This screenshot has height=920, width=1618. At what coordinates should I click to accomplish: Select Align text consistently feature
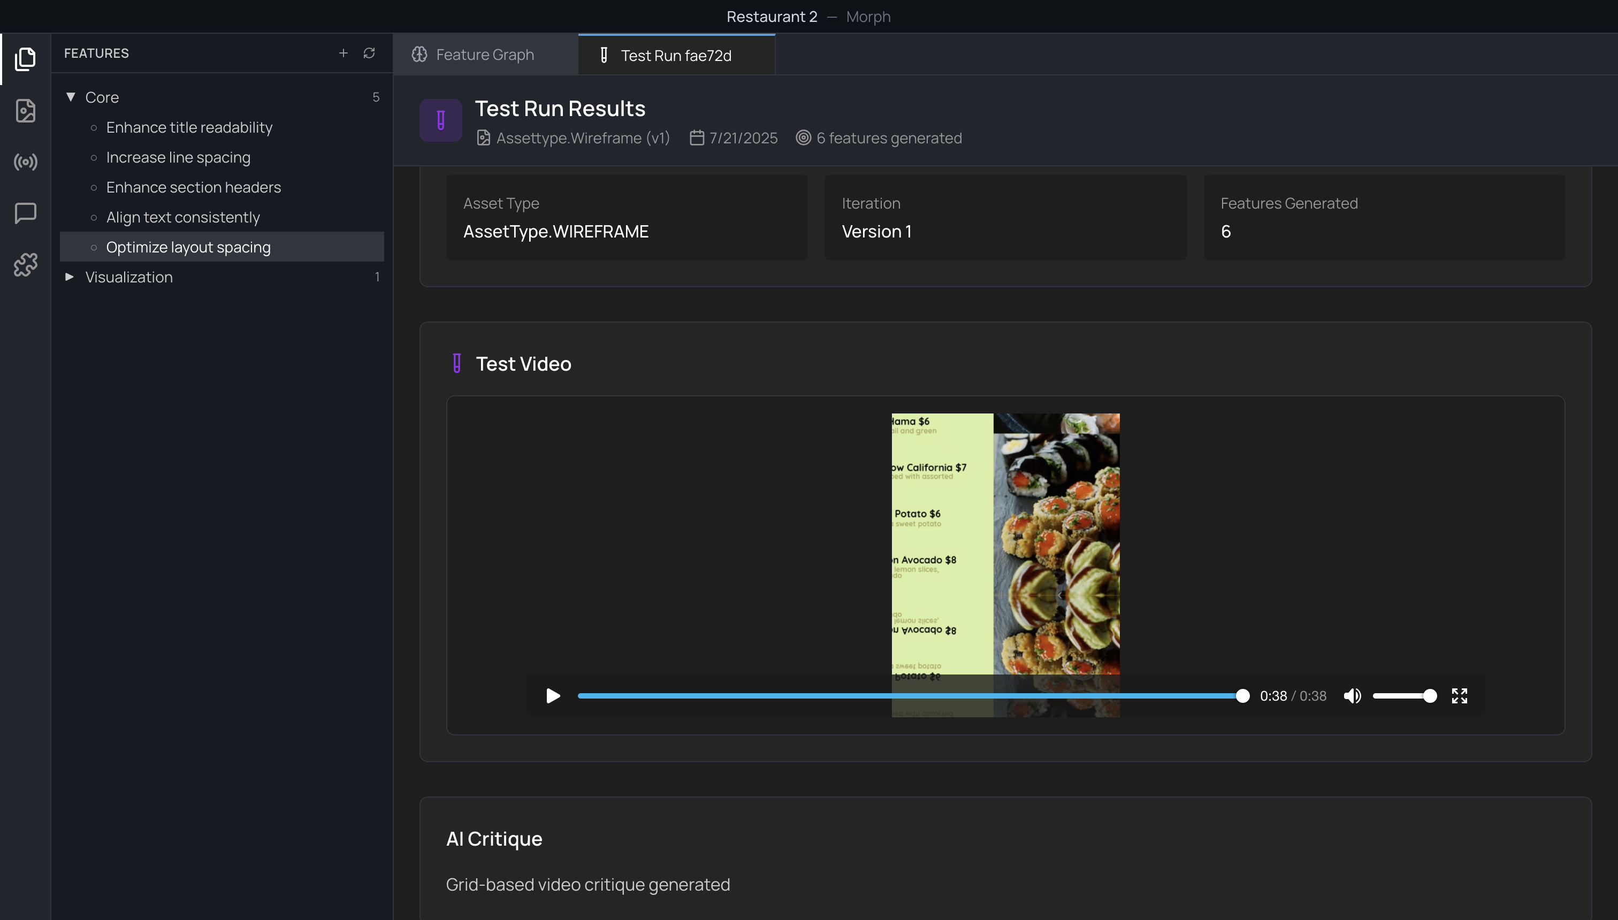click(x=182, y=217)
